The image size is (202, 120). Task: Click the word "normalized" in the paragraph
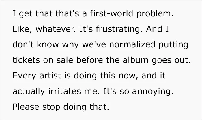click(132, 44)
